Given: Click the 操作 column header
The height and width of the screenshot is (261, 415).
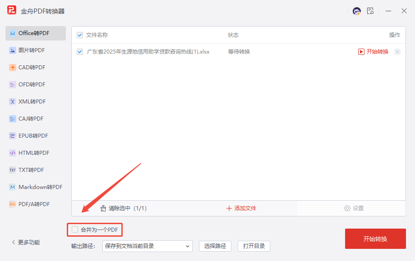Looking at the screenshot, I should point(395,35).
